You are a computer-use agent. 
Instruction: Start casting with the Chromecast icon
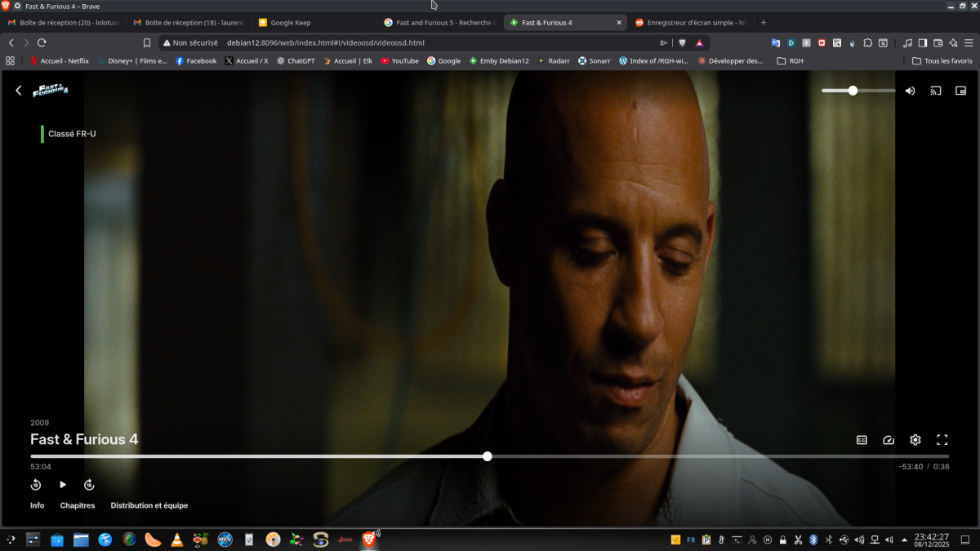click(x=936, y=91)
